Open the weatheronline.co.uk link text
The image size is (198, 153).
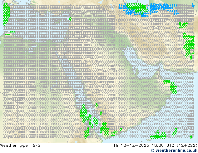point(174,151)
